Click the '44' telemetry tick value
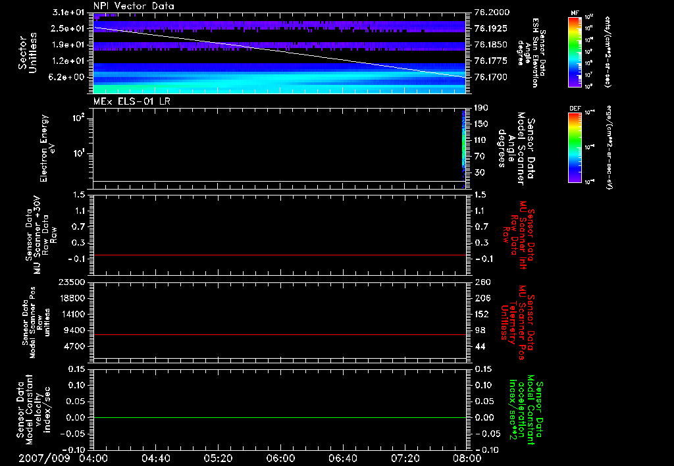 (x=480, y=346)
